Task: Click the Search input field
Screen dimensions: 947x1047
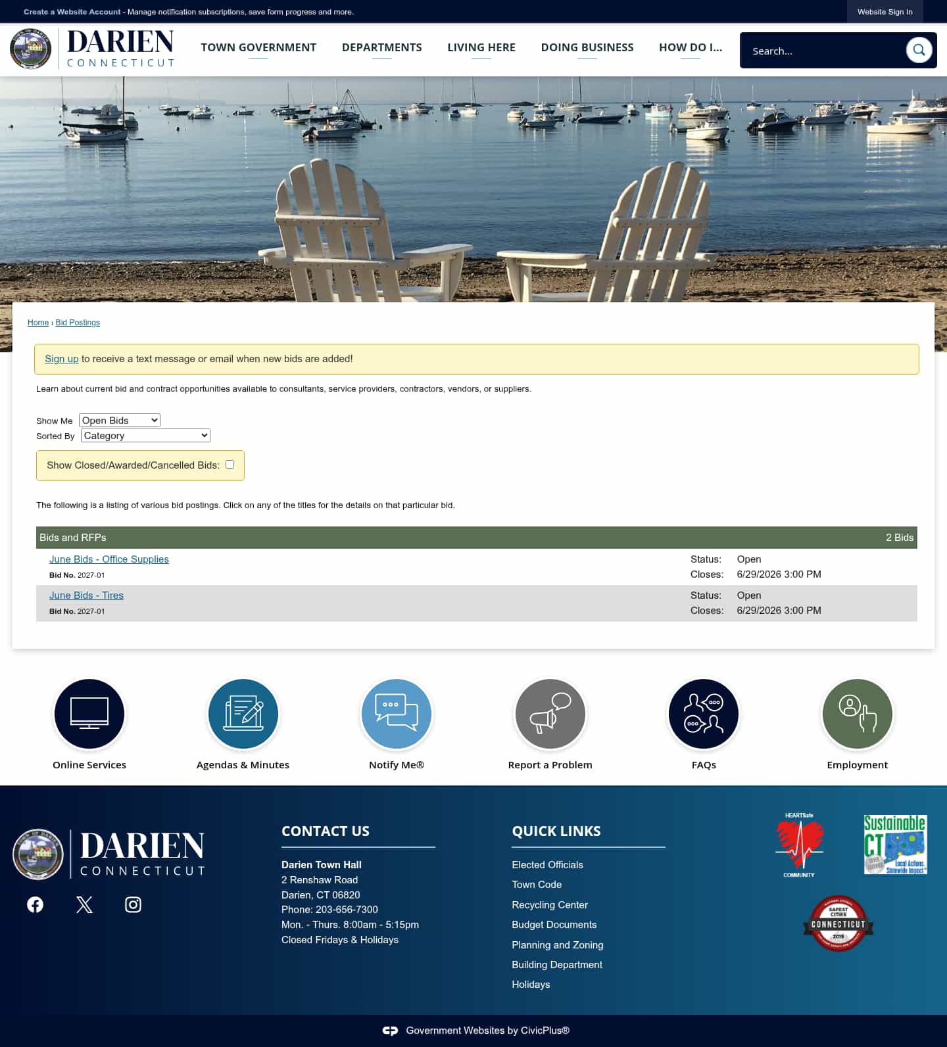Action: [x=822, y=51]
